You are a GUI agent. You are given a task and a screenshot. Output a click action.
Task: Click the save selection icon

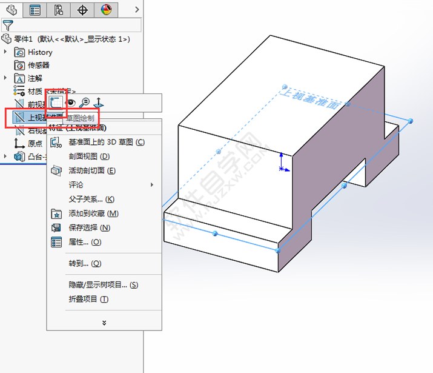[56, 228]
